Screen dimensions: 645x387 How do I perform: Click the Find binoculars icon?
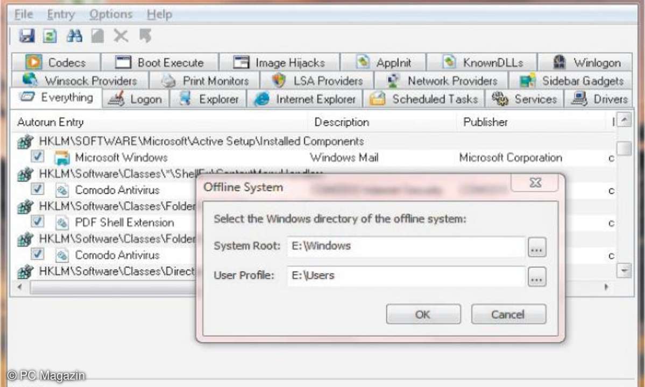tap(74, 35)
